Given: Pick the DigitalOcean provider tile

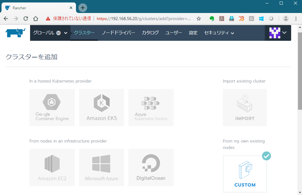Looking at the screenshot, I should (x=151, y=167).
